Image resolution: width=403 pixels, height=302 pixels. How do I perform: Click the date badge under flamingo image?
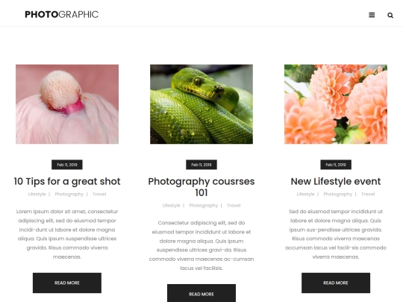pyautogui.click(x=67, y=165)
